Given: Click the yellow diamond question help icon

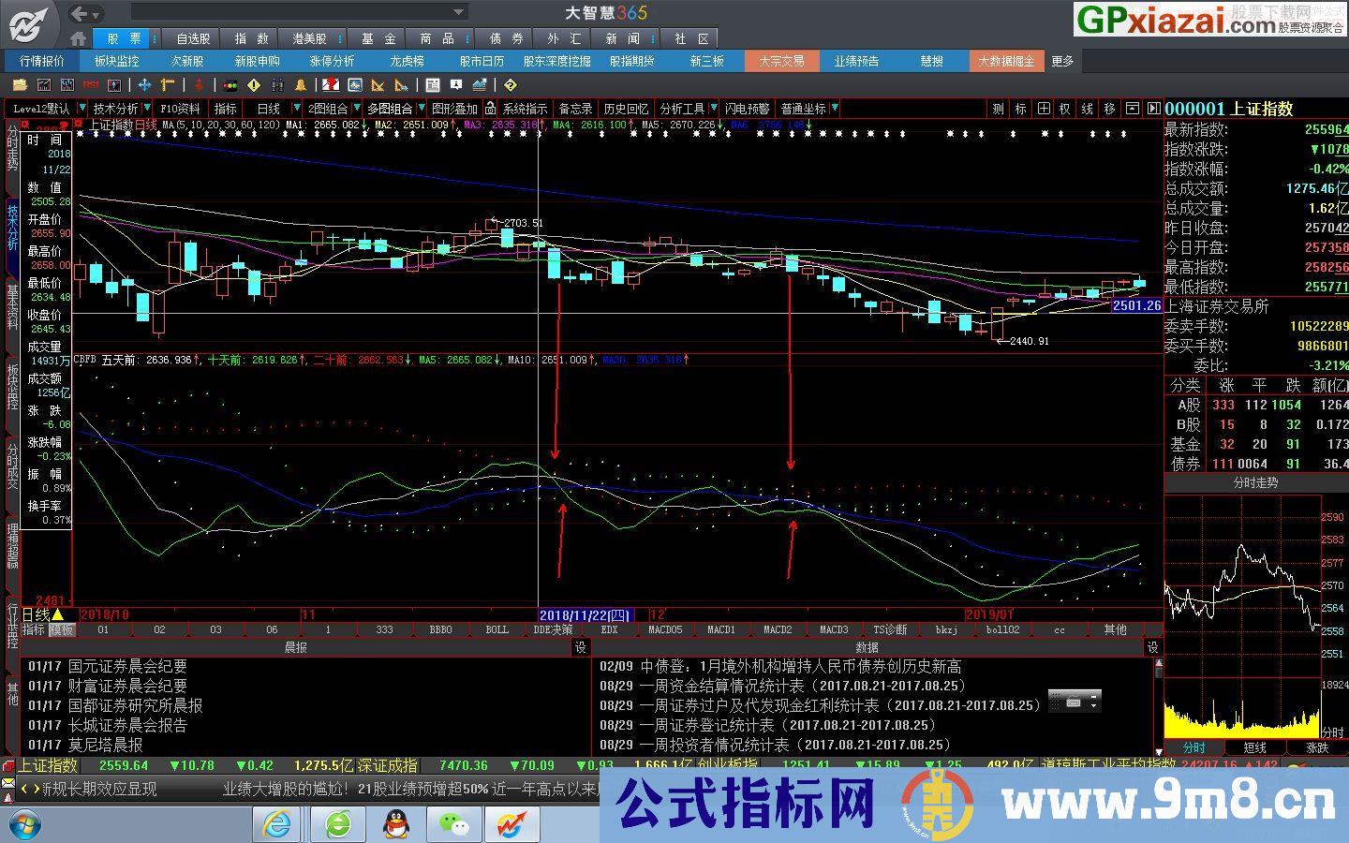Looking at the screenshot, I should point(511,84).
